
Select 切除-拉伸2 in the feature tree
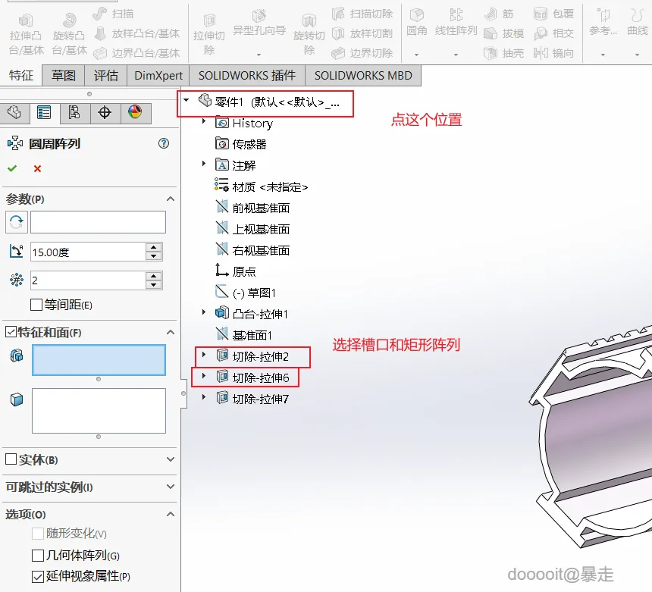click(x=252, y=356)
